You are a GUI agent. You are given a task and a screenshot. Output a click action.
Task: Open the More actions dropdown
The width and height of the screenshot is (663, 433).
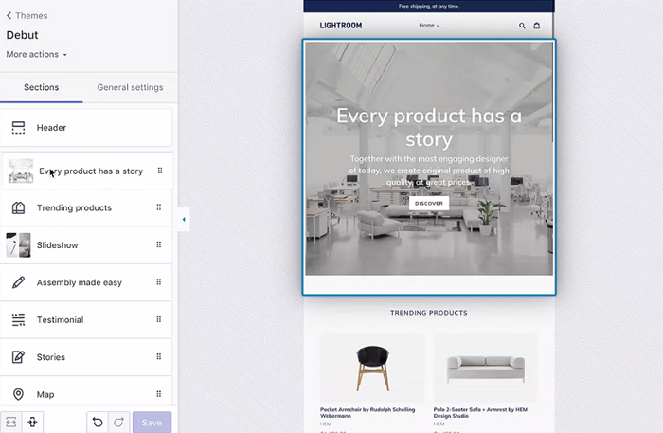(36, 55)
